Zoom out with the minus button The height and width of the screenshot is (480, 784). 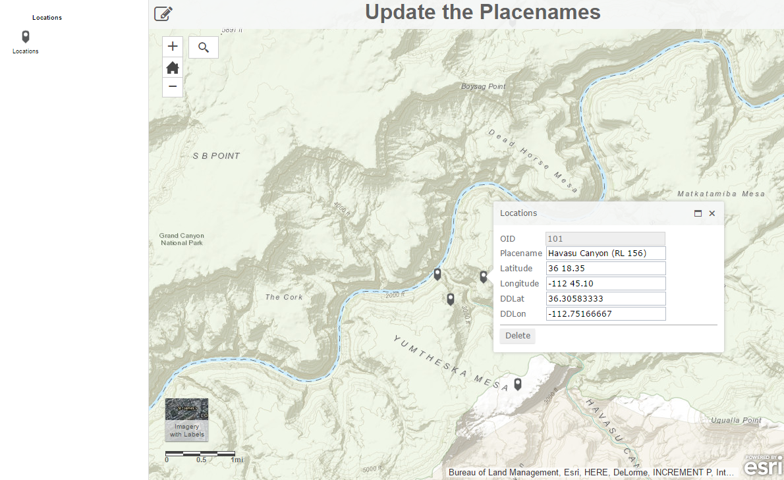click(173, 86)
